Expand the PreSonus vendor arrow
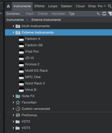The width and height of the screenshot is (112, 133). click(14, 115)
